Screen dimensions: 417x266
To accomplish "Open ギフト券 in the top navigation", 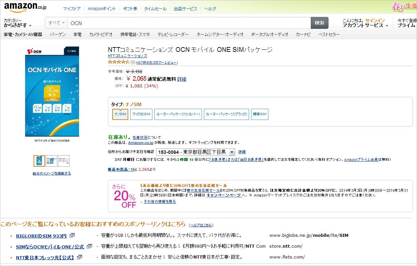I will pos(130,9).
